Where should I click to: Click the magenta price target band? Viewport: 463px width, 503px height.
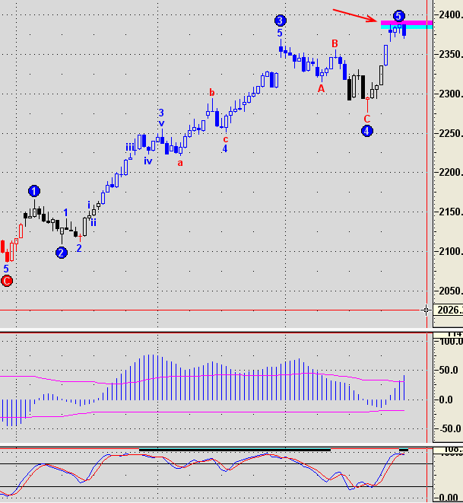pyautogui.click(x=407, y=23)
